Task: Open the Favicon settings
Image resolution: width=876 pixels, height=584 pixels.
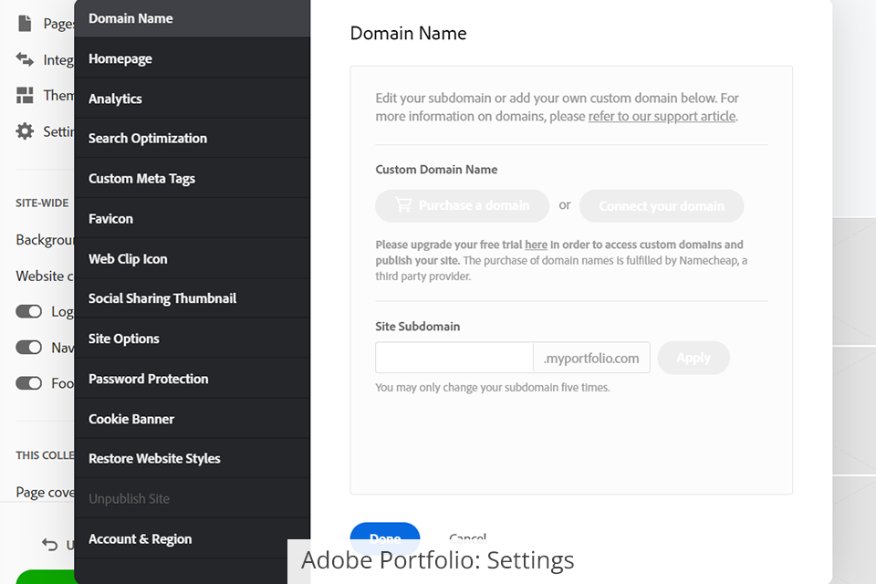Action: (193, 219)
